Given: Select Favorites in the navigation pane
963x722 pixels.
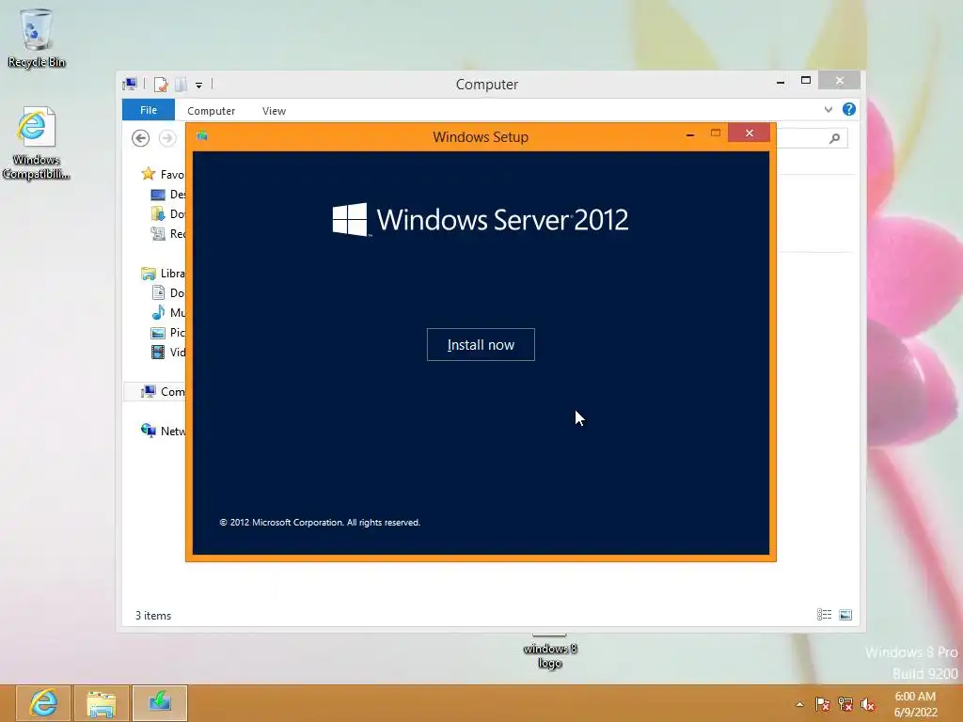Looking at the screenshot, I should coord(163,174).
